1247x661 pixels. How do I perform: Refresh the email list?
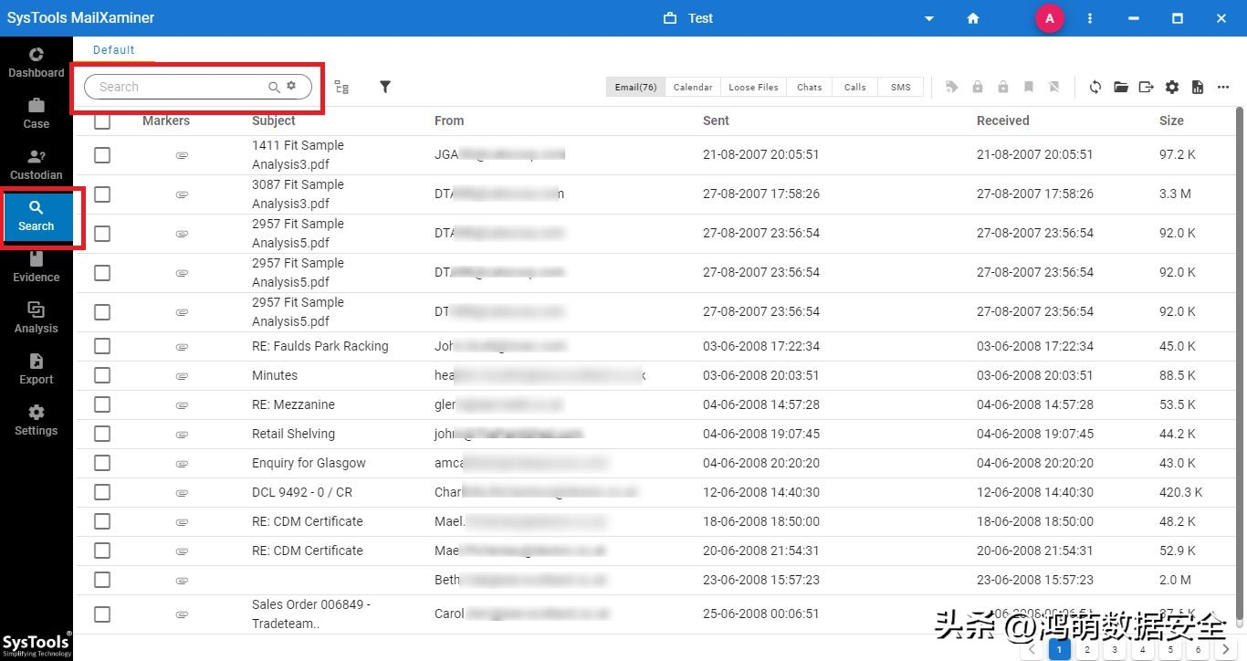[1095, 87]
